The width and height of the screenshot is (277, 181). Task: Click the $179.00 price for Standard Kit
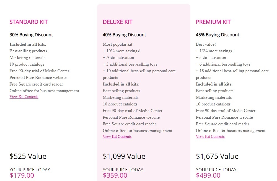(x=22, y=175)
